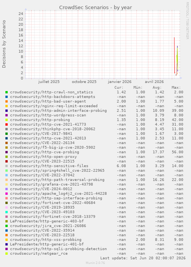The height and width of the screenshot is (267, 191).
Task: Click the Min: column header
Action: tap(138, 88)
